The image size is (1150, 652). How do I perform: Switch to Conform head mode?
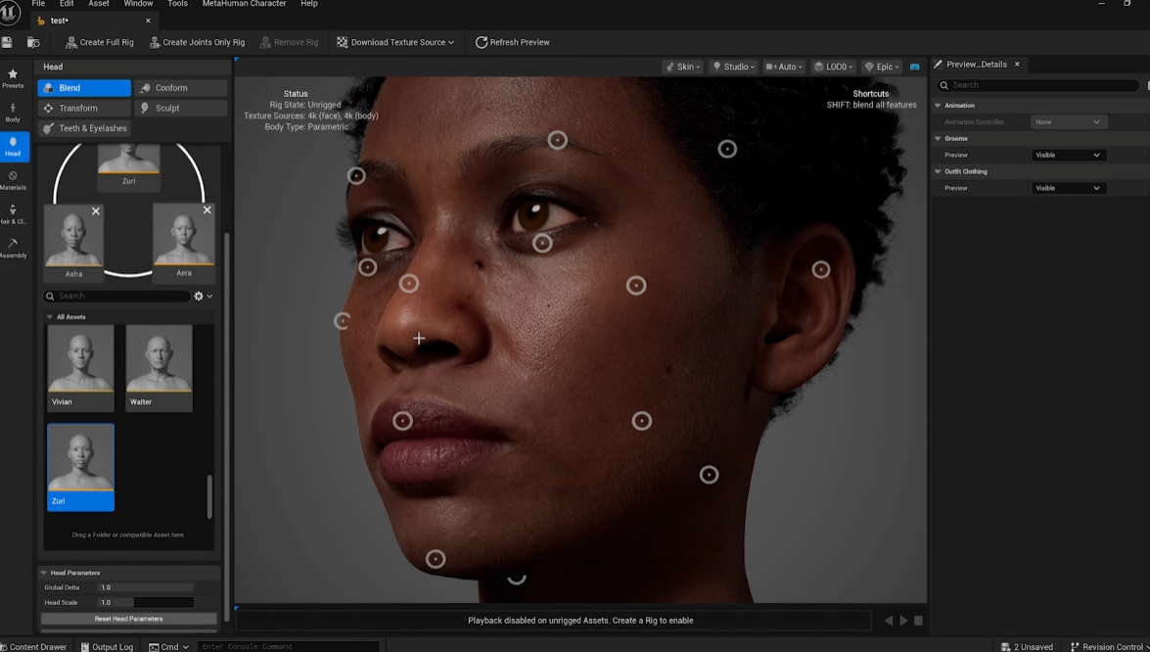180,88
